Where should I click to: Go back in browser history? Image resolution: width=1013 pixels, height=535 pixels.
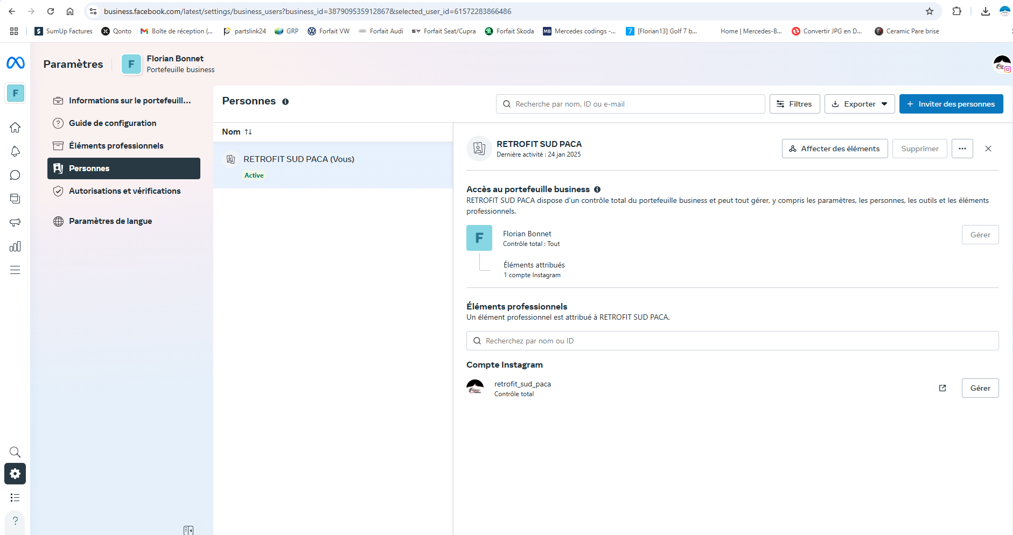click(x=12, y=11)
